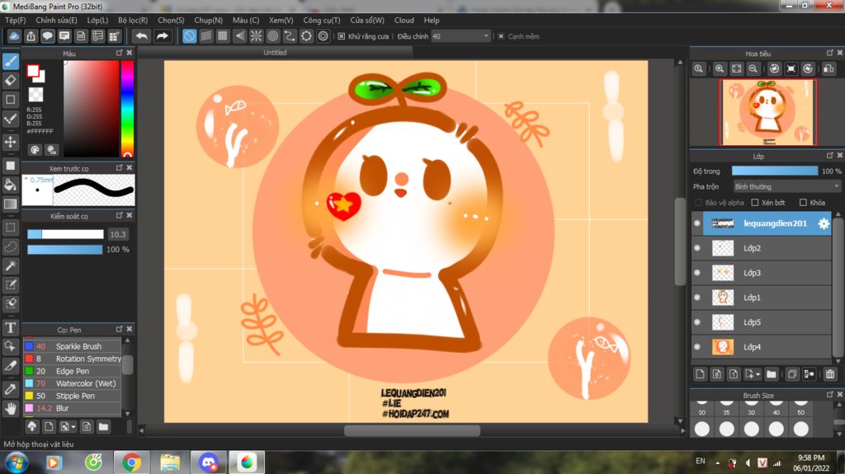The height and width of the screenshot is (474, 845).
Task: Add a new layer folder
Action: (x=772, y=373)
